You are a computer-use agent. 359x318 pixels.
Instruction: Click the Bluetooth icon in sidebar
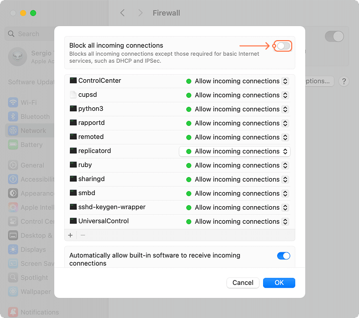click(13, 116)
